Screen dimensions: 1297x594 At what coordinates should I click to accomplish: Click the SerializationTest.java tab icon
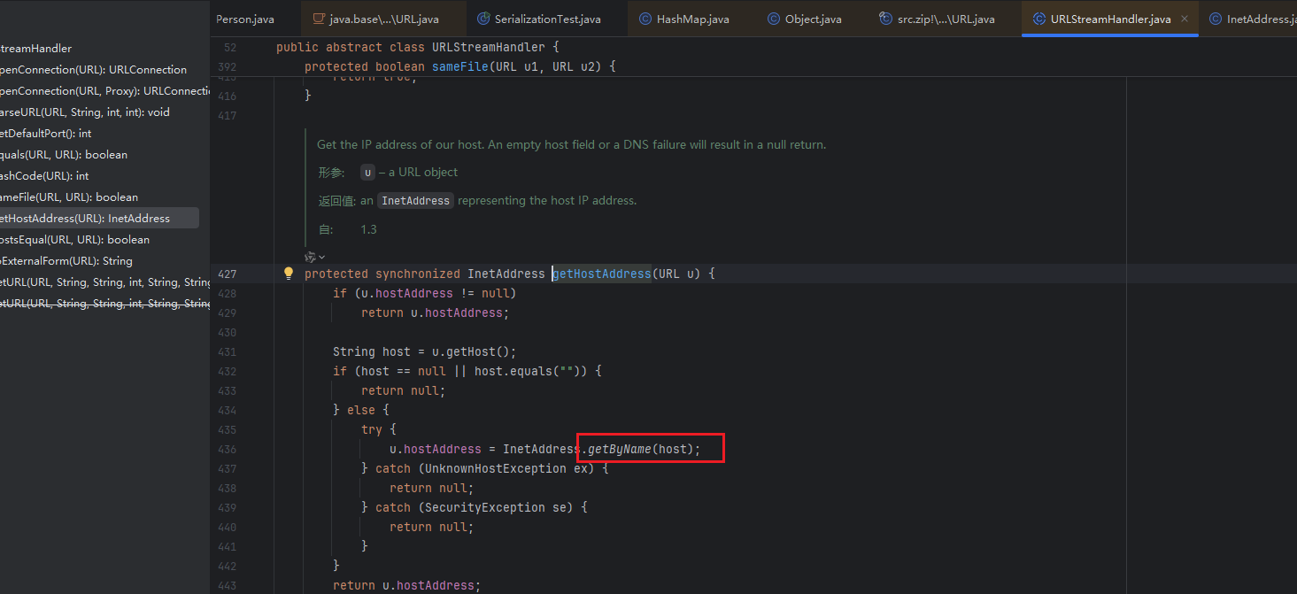click(x=483, y=19)
